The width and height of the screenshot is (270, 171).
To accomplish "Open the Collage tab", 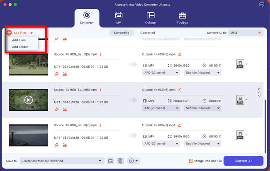I will tap(150, 18).
